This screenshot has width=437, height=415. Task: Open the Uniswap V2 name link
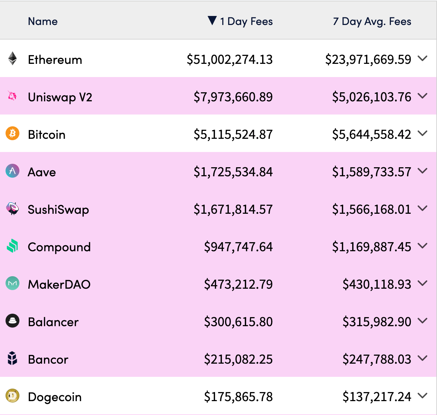click(60, 97)
